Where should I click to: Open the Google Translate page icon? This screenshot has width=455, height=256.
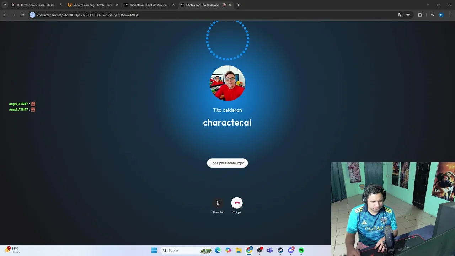pos(400,15)
